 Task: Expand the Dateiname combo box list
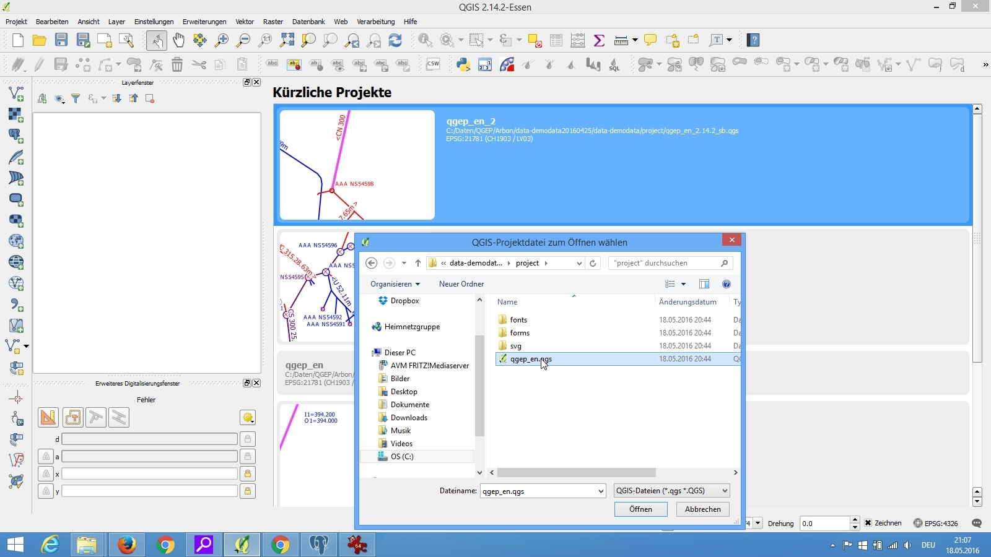pyautogui.click(x=601, y=491)
